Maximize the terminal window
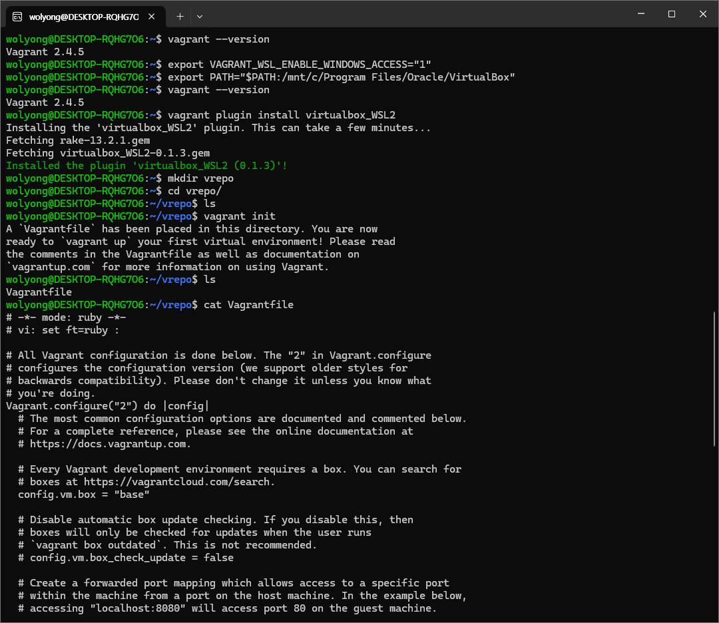This screenshot has height=623, width=719. point(672,14)
